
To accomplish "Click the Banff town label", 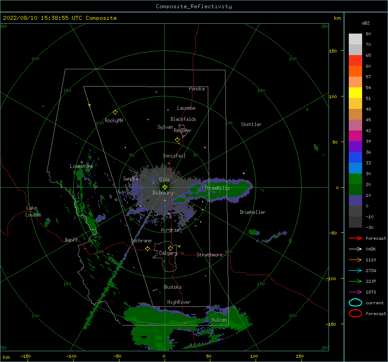I will tap(71, 240).
